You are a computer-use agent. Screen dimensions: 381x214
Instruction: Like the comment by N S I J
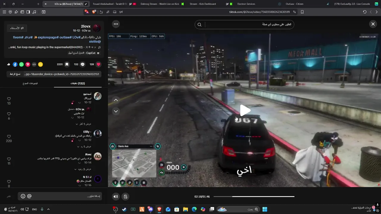pos(9,182)
